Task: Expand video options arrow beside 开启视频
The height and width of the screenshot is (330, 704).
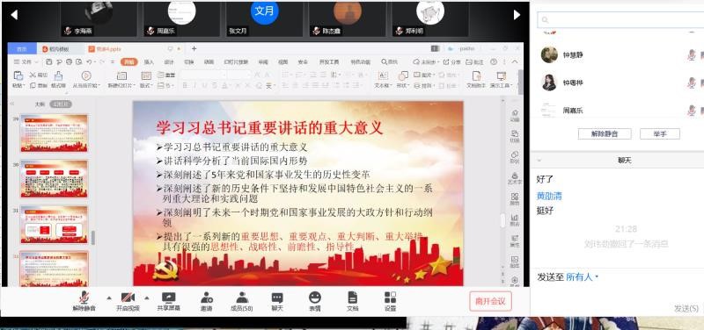Action: click(x=146, y=298)
